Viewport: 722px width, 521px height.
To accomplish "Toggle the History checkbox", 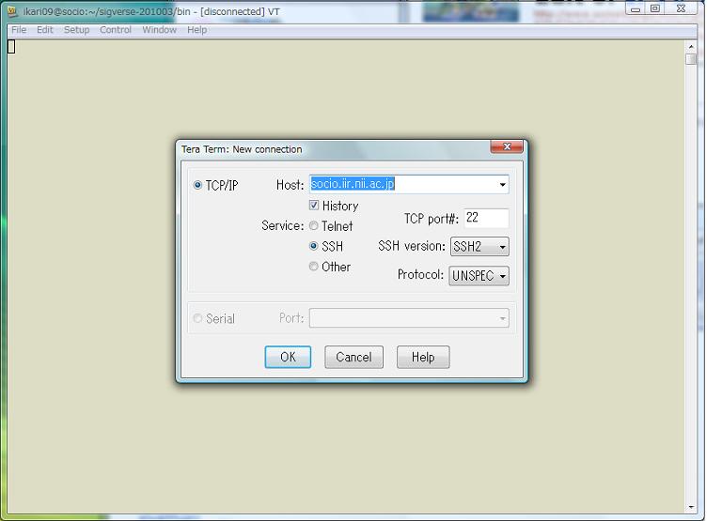I will (x=314, y=206).
